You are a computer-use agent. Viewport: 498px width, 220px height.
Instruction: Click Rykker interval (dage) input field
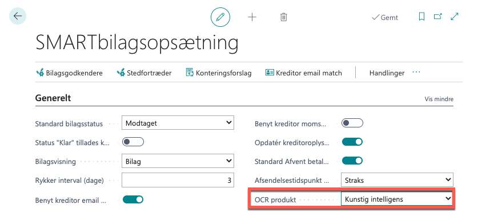coord(178,180)
